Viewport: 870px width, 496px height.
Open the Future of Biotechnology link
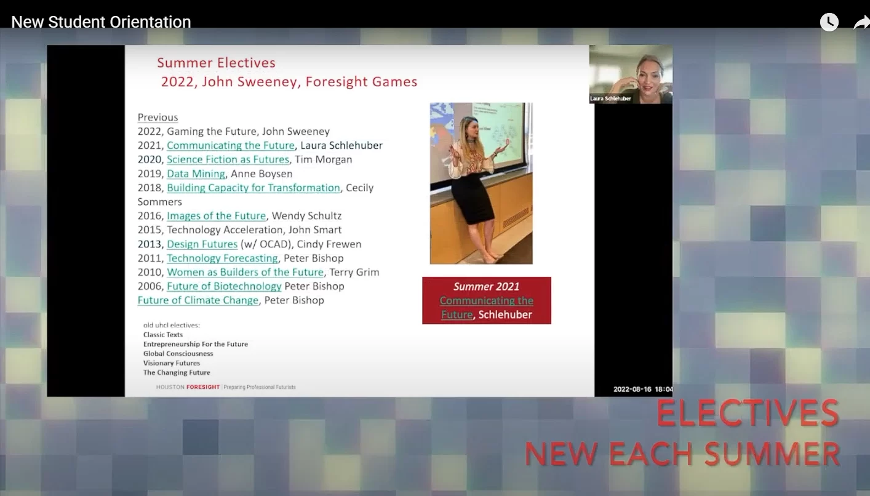(224, 286)
